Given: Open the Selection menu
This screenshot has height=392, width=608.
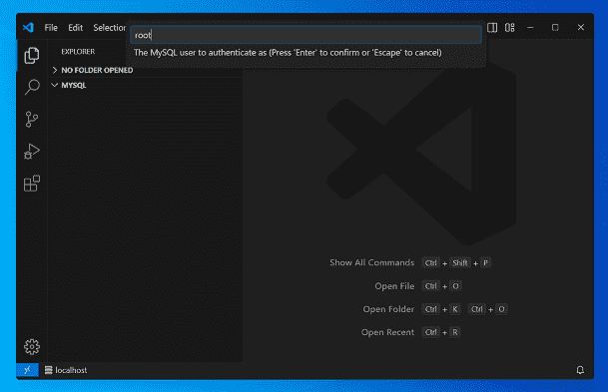Looking at the screenshot, I should pyautogui.click(x=110, y=28).
